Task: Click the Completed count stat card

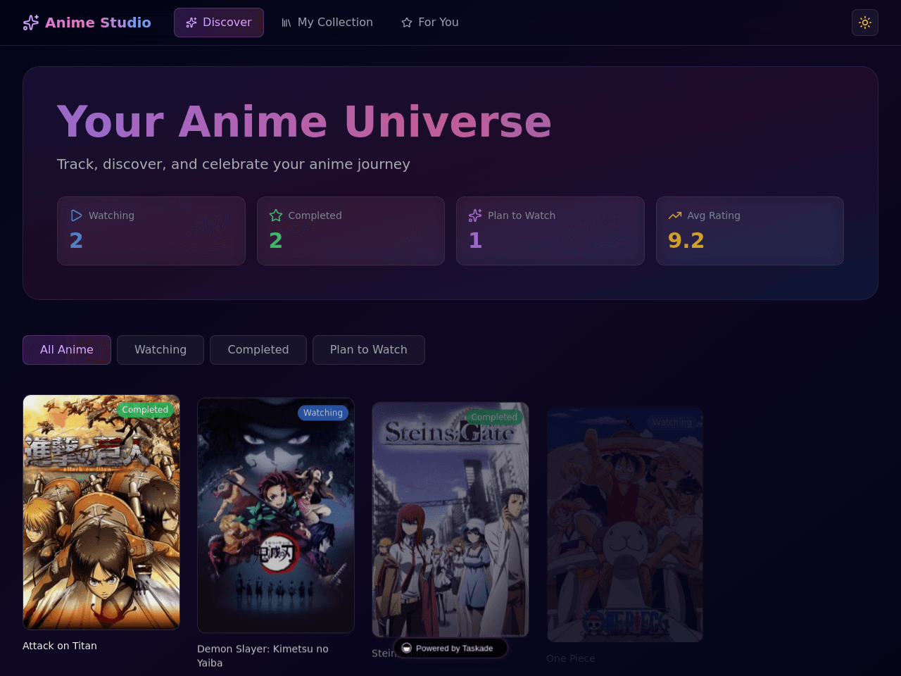Action: pos(351,231)
